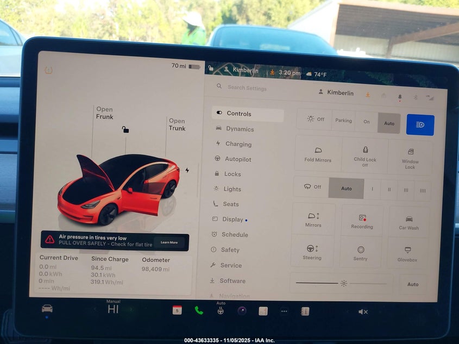Open the calendar app icon

click(x=177, y=310)
